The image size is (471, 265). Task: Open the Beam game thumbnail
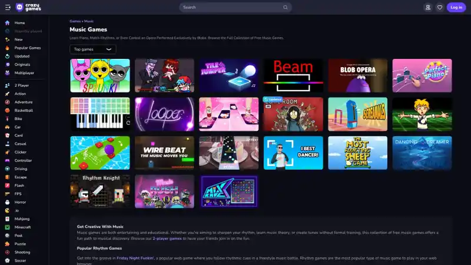[x=293, y=75]
